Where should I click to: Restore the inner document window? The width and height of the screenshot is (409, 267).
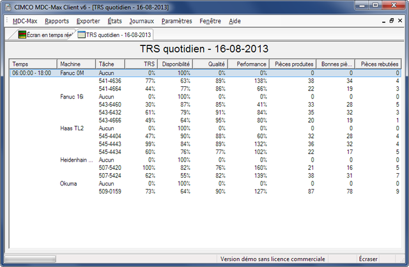point(392,21)
